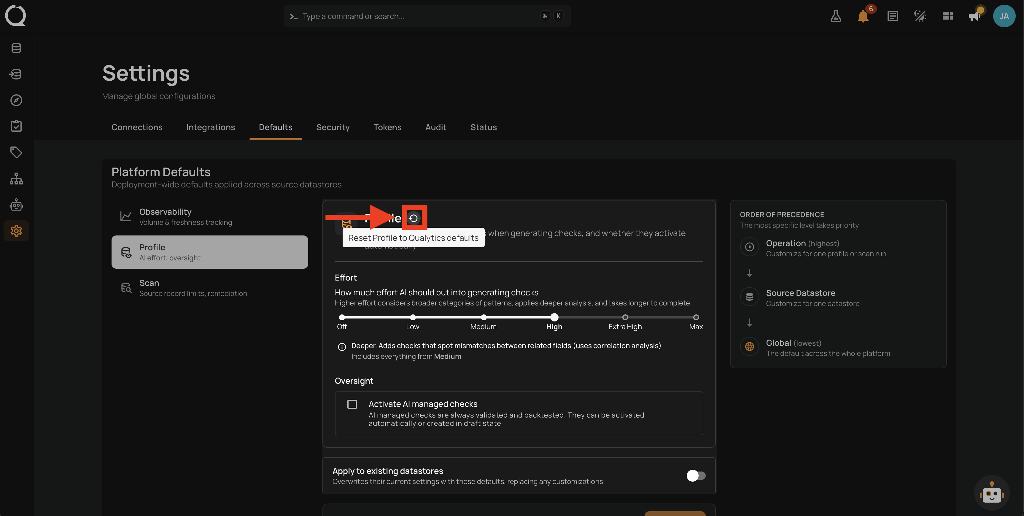
Task: Open notifications bell with 6 badge
Action: (x=863, y=16)
